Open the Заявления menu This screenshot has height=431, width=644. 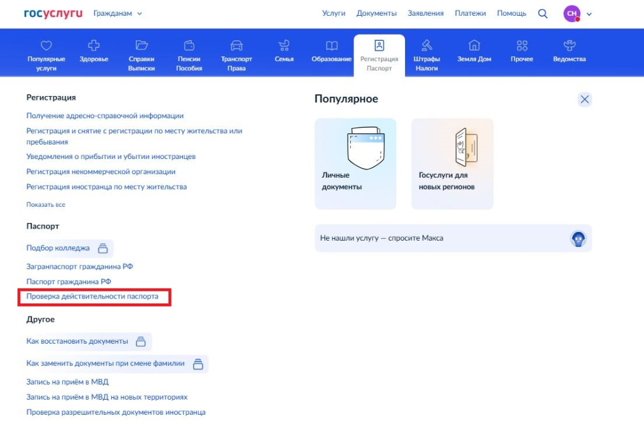pyautogui.click(x=426, y=14)
